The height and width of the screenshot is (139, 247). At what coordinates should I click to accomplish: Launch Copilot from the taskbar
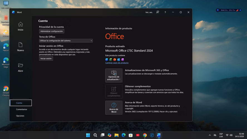[x=110, y=135]
